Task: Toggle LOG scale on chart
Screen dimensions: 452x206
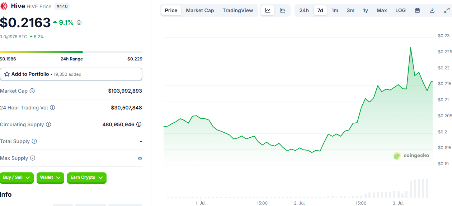Action: pyautogui.click(x=401, y=10)
